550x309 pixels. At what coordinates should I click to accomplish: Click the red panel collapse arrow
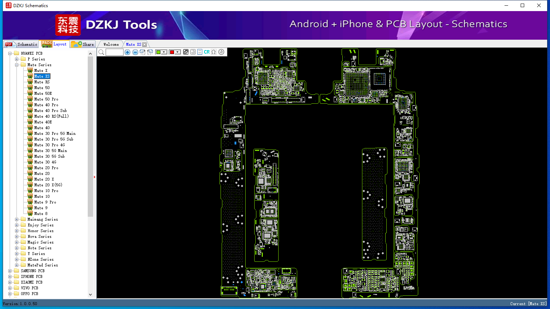tap(95, 177)
